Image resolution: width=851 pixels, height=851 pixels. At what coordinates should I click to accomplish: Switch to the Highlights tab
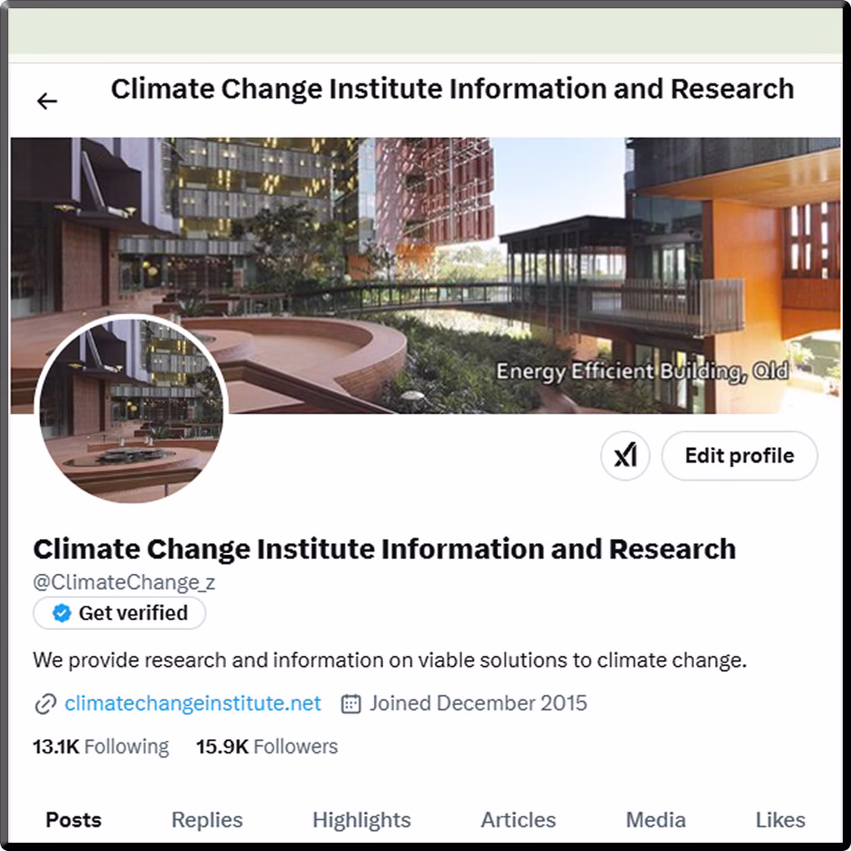(x=361, y=819)
